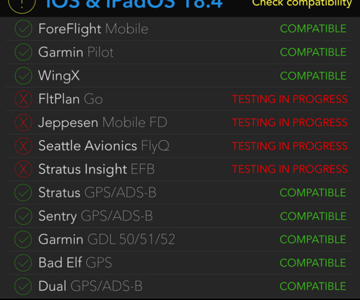
Task: Click the iOS & iPadOS 18.4 heading
Action: coord(134,4)
